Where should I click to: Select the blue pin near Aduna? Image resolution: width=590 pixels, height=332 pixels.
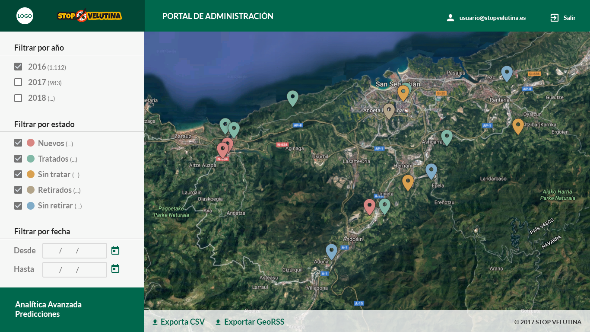[x=331, y=252]
